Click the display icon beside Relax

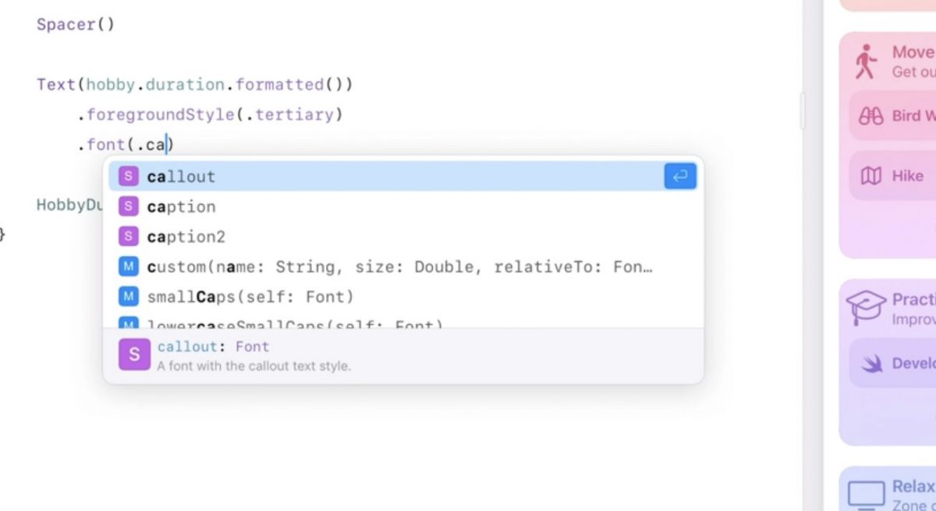click(x=866, y=494)
